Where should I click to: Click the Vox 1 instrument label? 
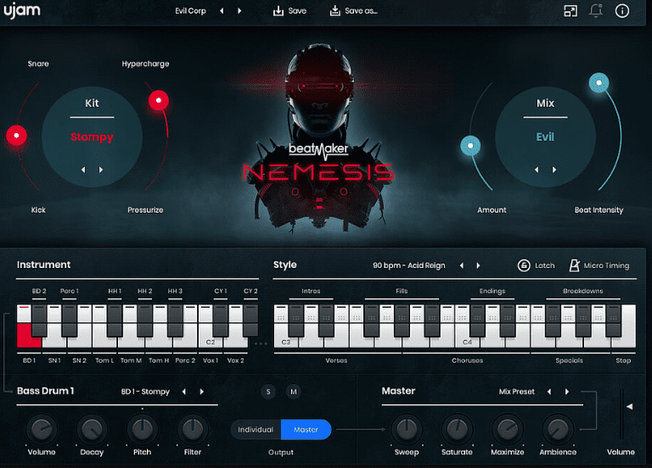tap(211, 360)
